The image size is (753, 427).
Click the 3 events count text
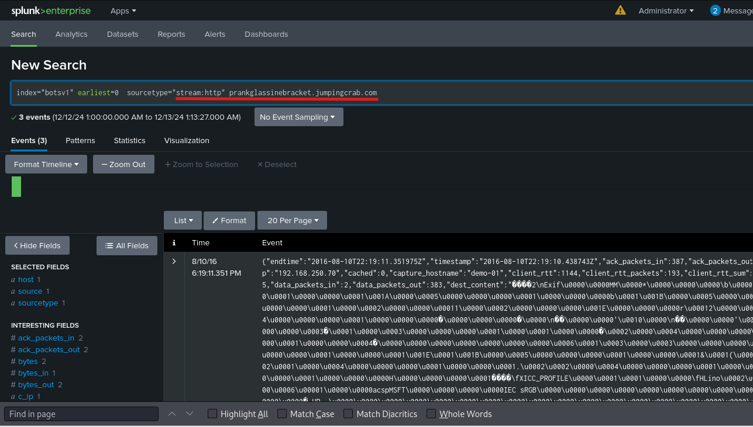click(x=35, y=117)
